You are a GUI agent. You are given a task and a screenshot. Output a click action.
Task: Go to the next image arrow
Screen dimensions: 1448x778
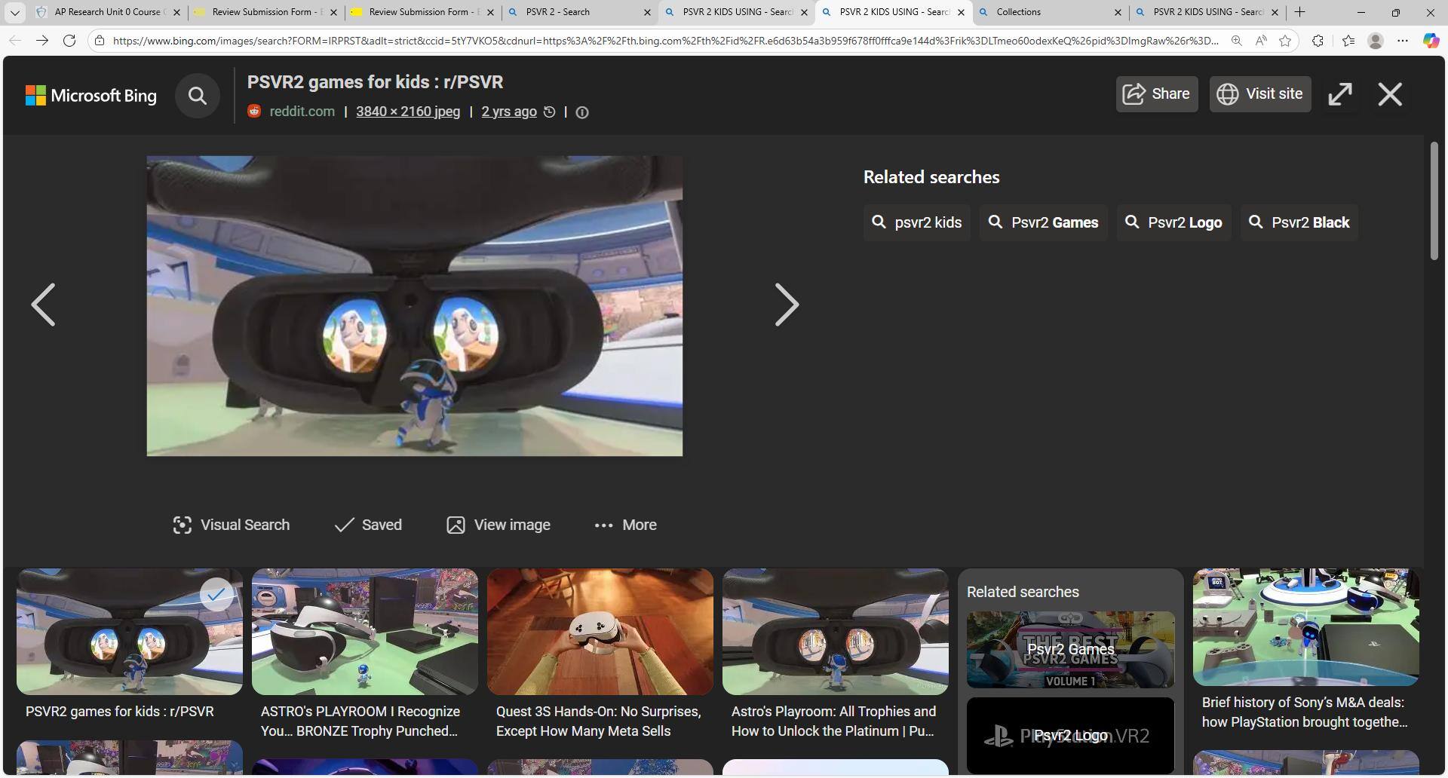point(786,305)
